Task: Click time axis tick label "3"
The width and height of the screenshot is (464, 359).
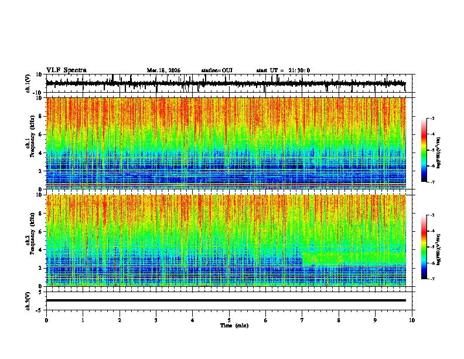Action: (156, 320)
